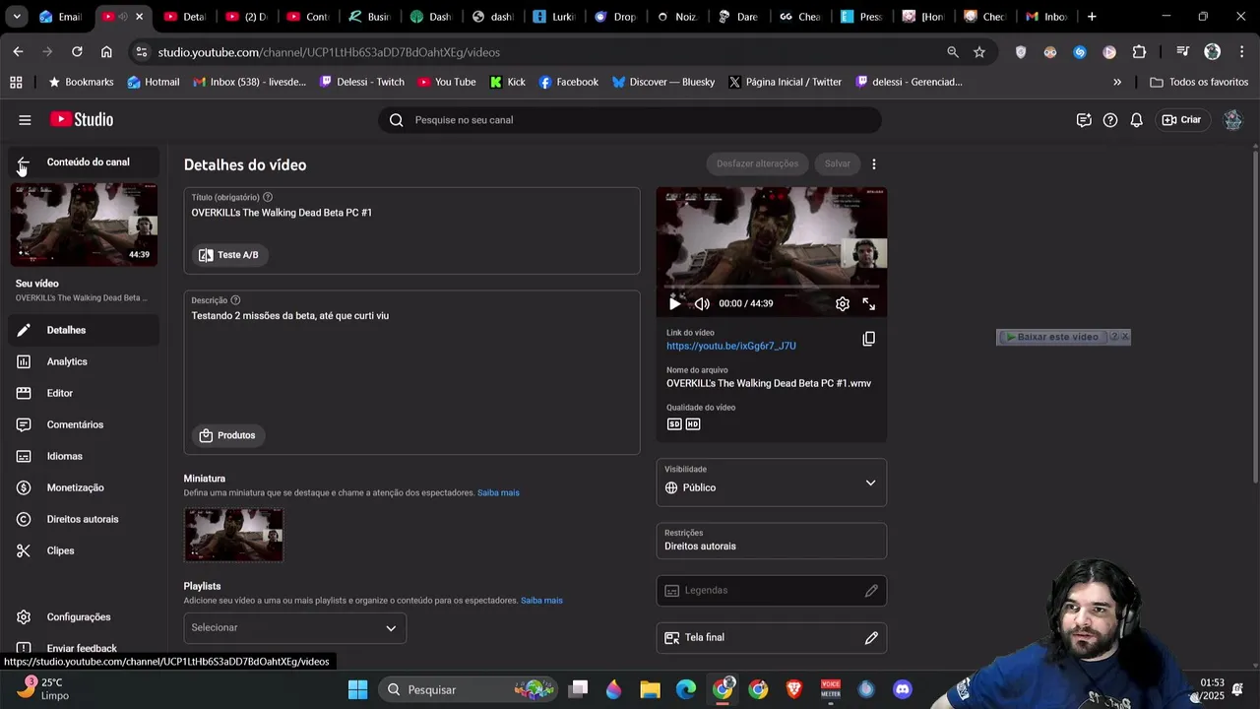Click the description text Testando 2 missões

point(290,316)
